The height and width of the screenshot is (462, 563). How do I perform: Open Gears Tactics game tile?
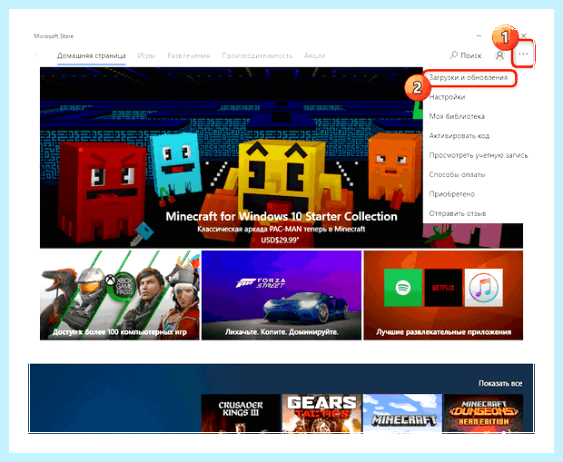(321, 413)
